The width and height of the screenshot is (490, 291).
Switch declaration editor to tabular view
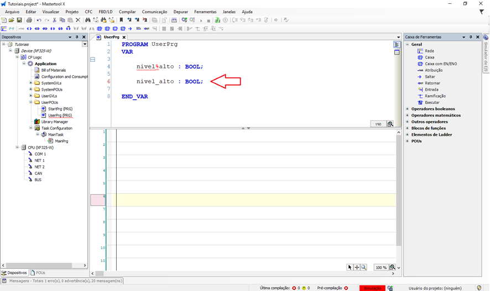(x=397, y=52)
